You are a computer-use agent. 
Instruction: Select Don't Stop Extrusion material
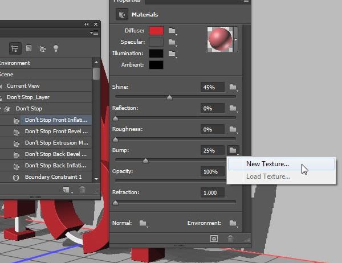point(56,143)
